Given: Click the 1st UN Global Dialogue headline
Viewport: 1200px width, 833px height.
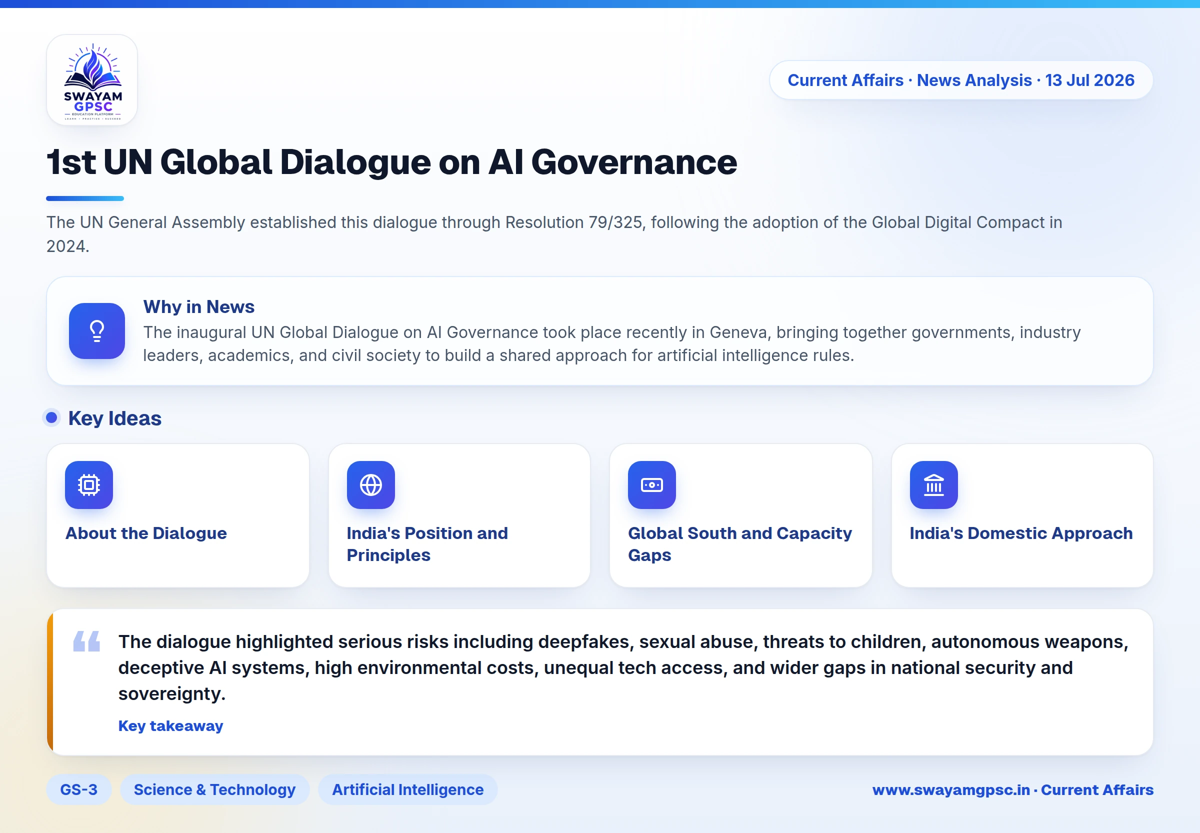Looking at the screenshot, I should pos(391,162).
